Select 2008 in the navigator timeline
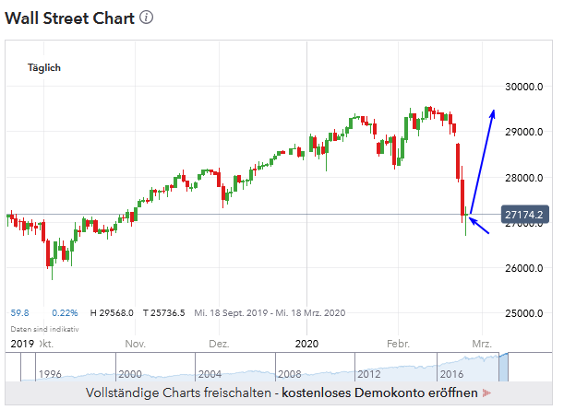Image resolution: width=564 pixels, height=410 pixels. [x=289, y=374]
